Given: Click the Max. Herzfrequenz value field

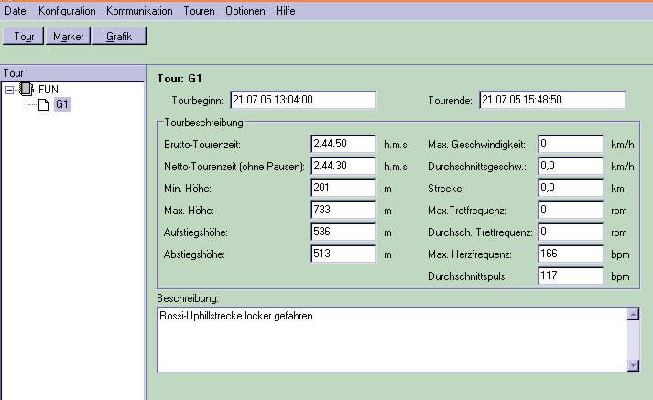Looking at the screenshot, I should [x=571, y=254].
